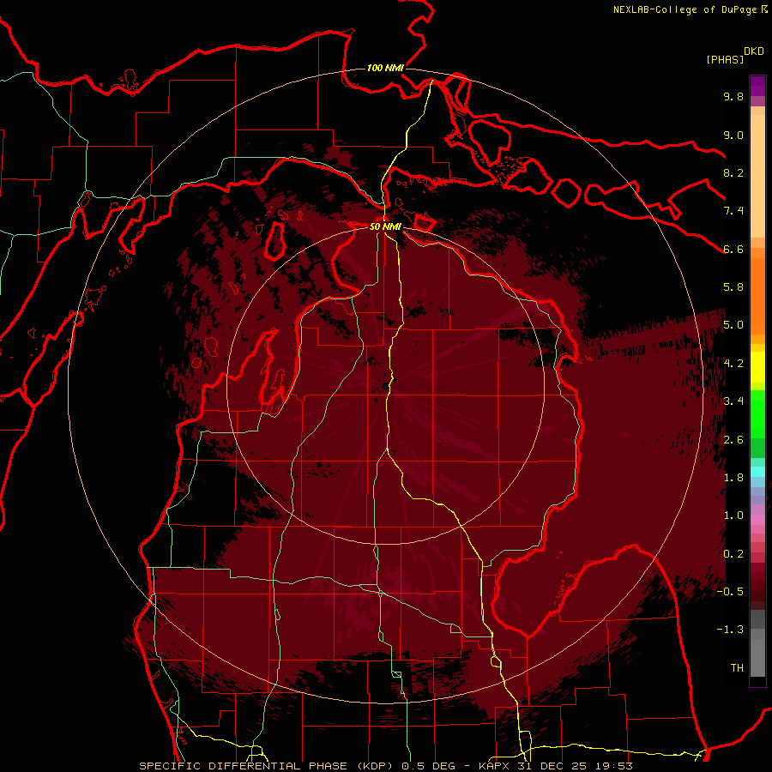Click the TH legend label
This screenshot has height=772, width=772.
[737, 668]
